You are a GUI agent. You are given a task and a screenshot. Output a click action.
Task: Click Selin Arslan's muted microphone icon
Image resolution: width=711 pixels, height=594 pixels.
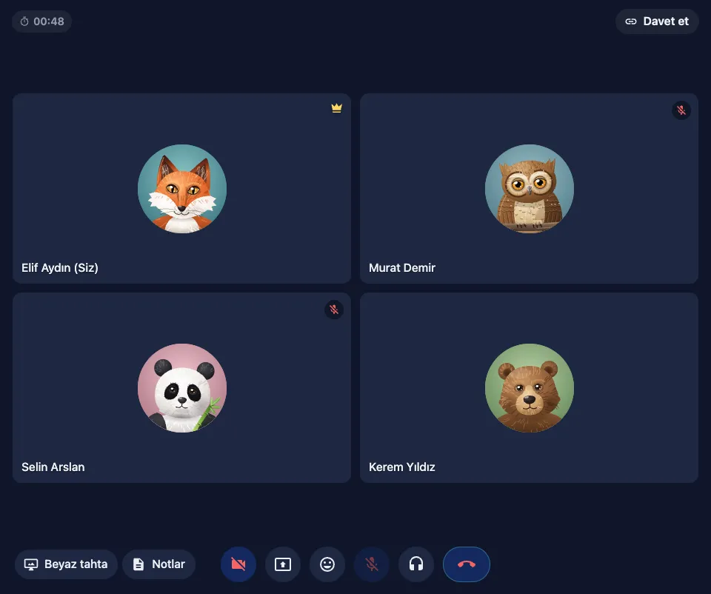334,310
